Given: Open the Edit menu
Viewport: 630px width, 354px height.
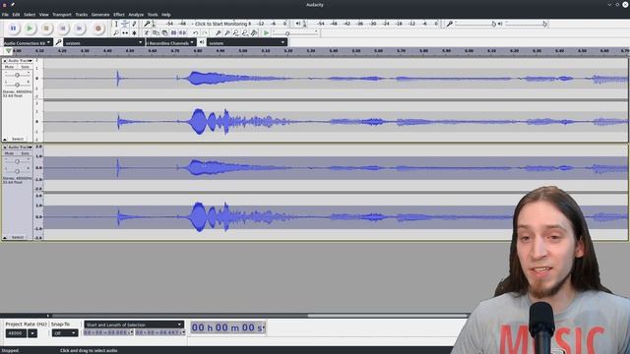Looking at the screenshot, I should point(16,15).
